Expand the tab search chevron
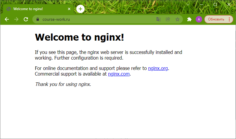Viewport: 236px width, 139px height. [x=188, y=4]
